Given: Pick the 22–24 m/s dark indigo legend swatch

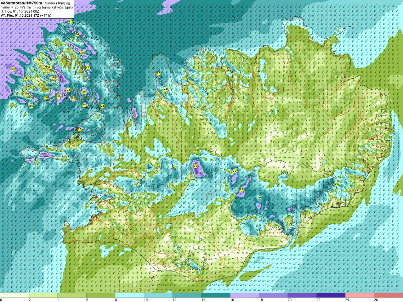Looking at the screenshot, I should pos(331,295).
